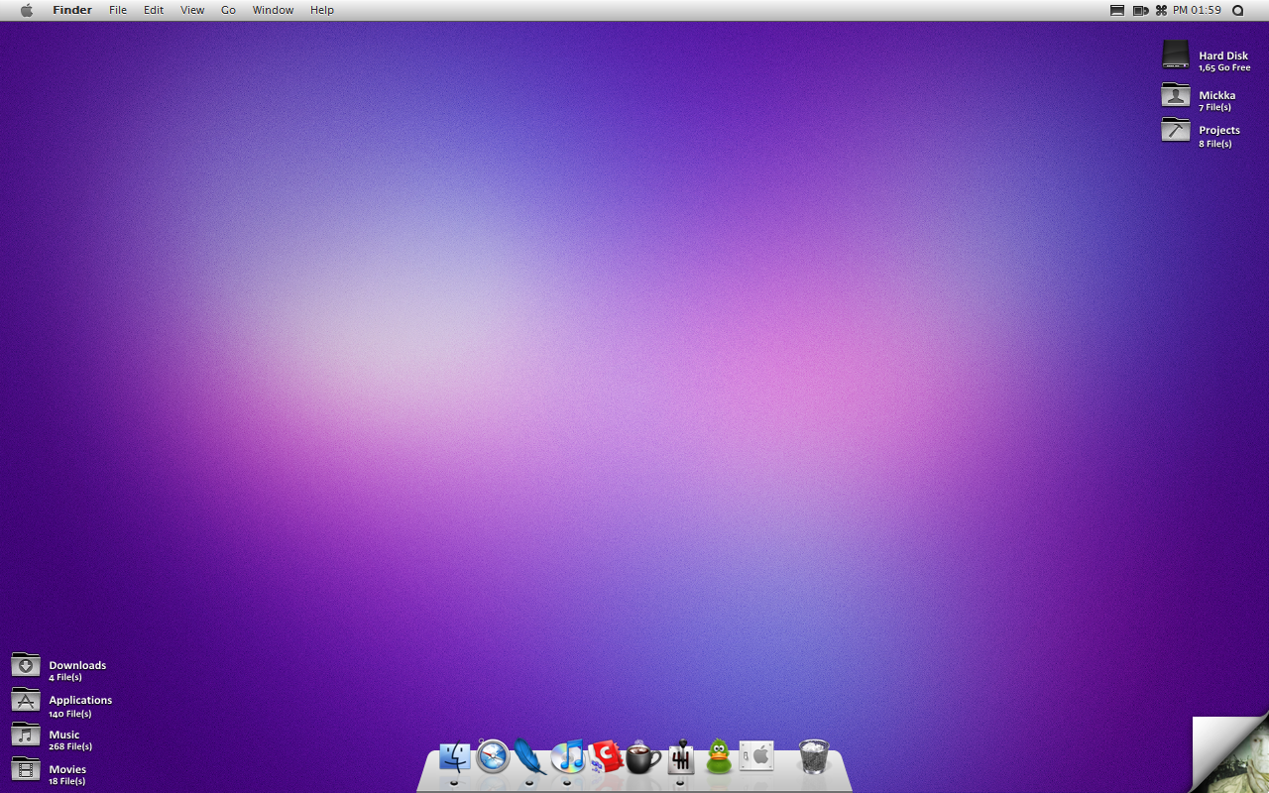Click the 'Downloads' label text
Screen dimensions: 1269x793
click(77, 666)
